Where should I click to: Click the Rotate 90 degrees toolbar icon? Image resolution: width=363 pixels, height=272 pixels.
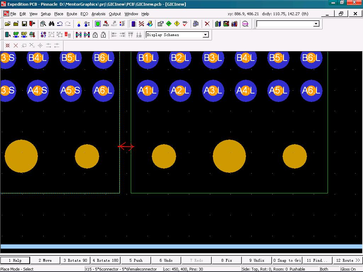16,35
